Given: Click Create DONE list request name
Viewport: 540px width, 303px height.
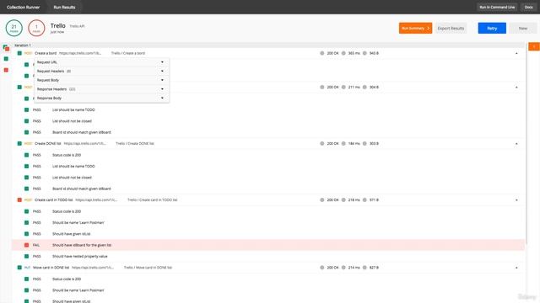Looking at the screenshot, I should pyautogui.click(x=48, y=144).
